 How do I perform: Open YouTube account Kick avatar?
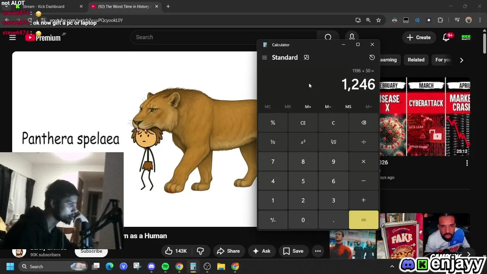coord(466,37)
